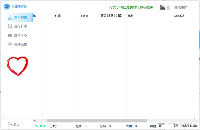Image resolution: width=200 pixels, height=130 pixels.
Task: Expand the dropdown chevron next to 其他操作
Action: point(194,8)
